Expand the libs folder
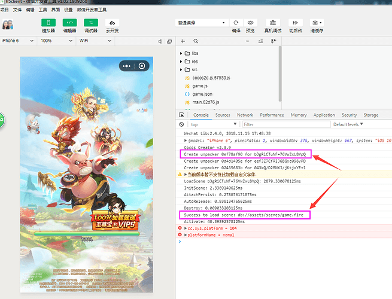Viewport: 392px width, 299px height. (x=181, y=53)
